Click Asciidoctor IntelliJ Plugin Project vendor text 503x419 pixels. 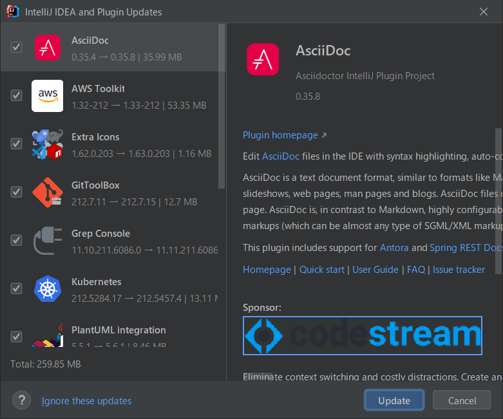(x=365, y=76)
